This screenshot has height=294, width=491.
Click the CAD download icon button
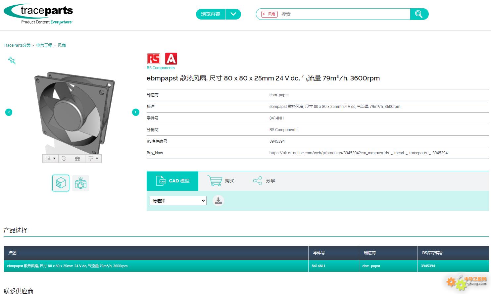coord(218,201)
